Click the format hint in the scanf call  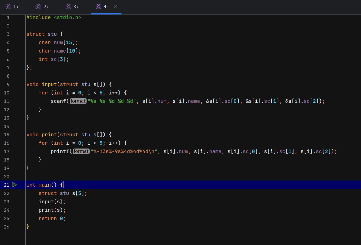coord(78,101)
